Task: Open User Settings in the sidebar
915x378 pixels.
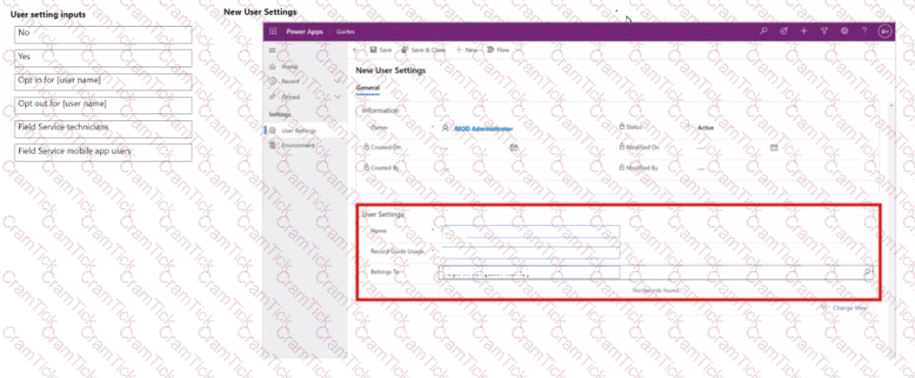Action: [298, 130]
